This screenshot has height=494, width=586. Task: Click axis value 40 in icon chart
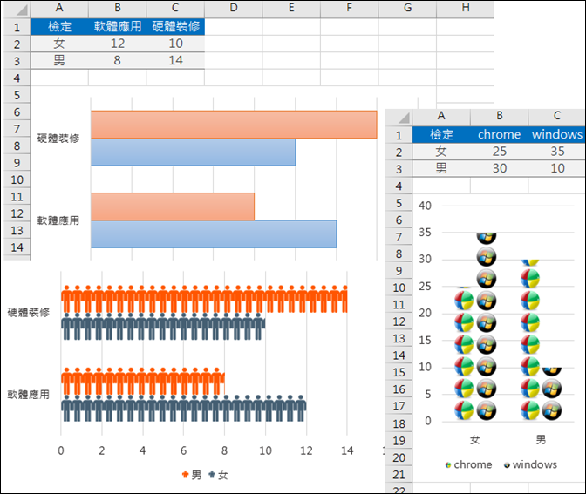point(425,206)
